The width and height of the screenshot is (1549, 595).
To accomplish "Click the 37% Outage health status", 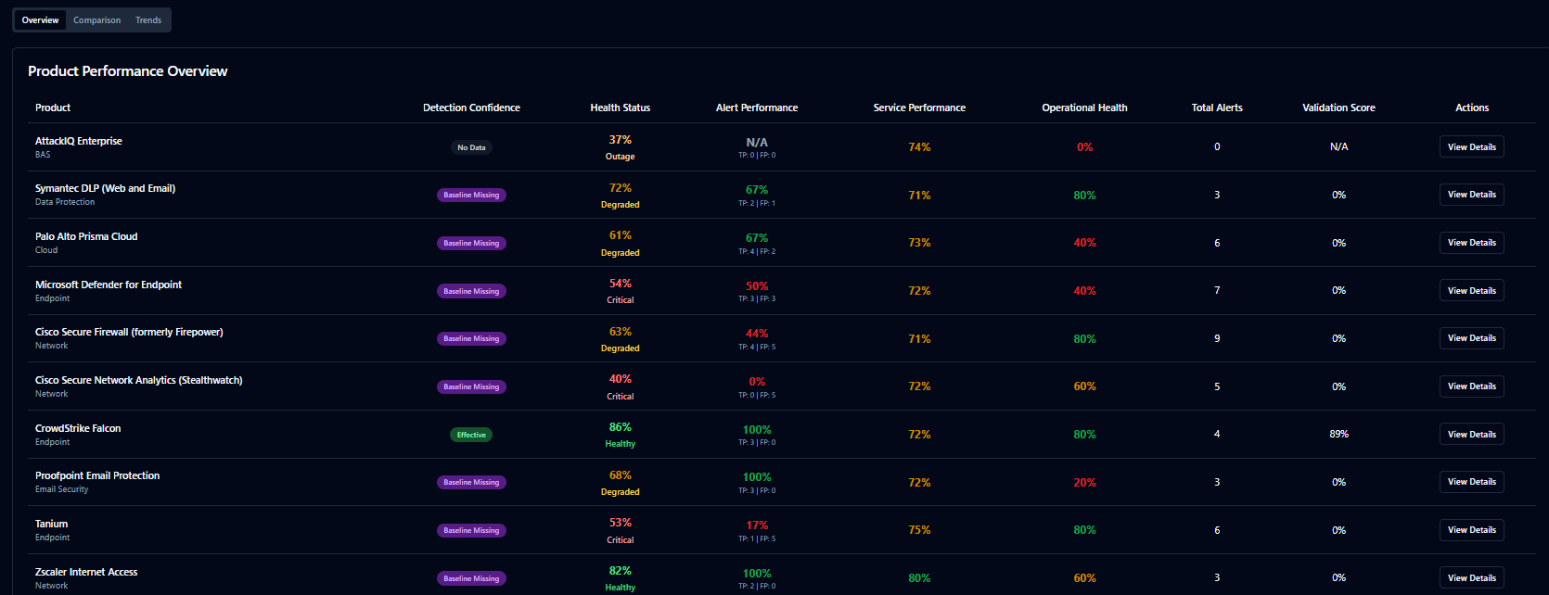I will tap(621, 147).
